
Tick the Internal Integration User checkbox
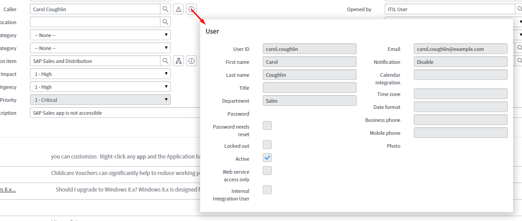pos(267,190)
